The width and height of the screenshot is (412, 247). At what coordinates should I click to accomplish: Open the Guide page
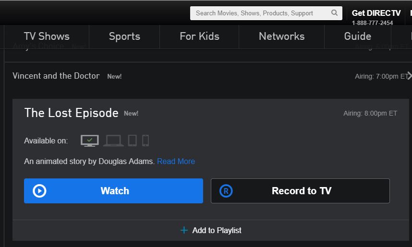[357, 36]
